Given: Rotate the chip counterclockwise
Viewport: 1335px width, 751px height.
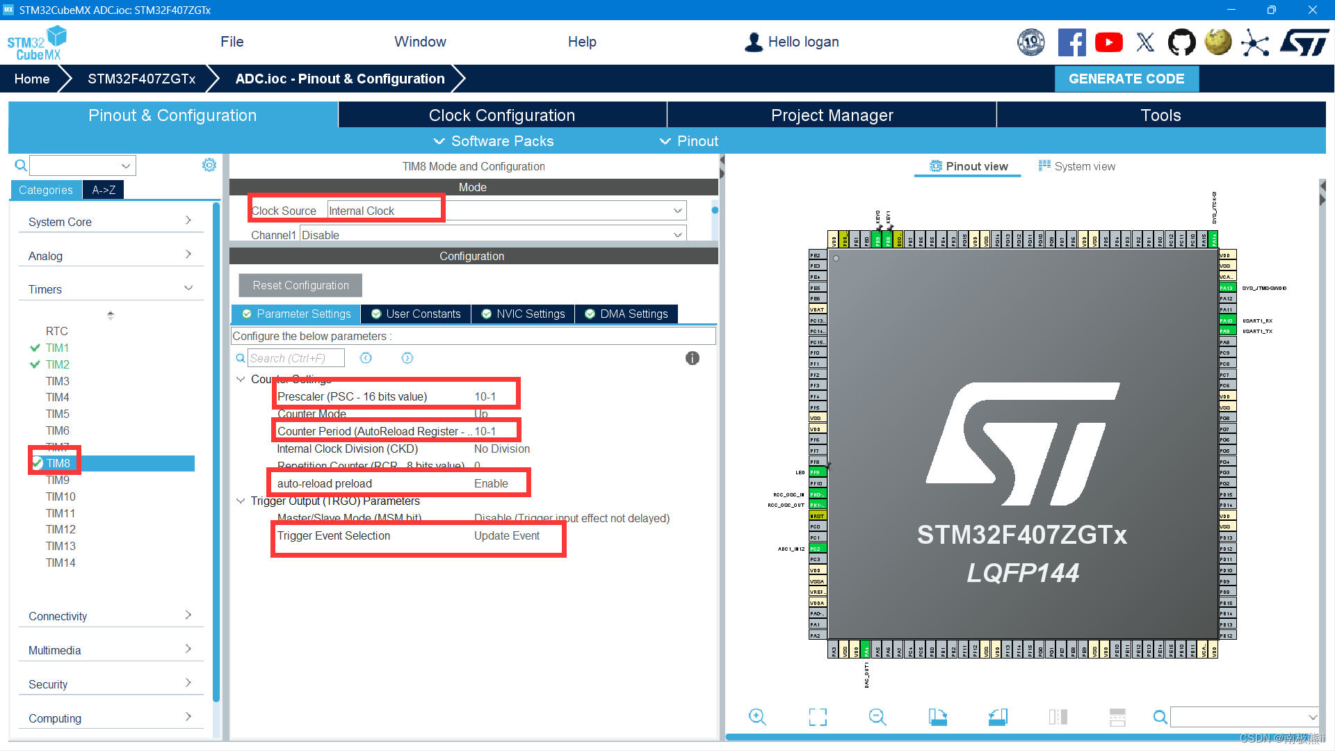Looking at the screenshot, I should [x=998, y=716].
